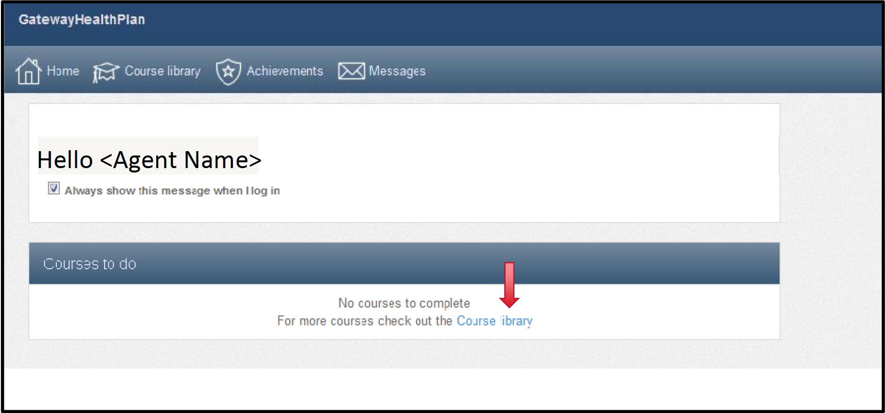Click the GatewayHealthPlan site title

point(82,19)
